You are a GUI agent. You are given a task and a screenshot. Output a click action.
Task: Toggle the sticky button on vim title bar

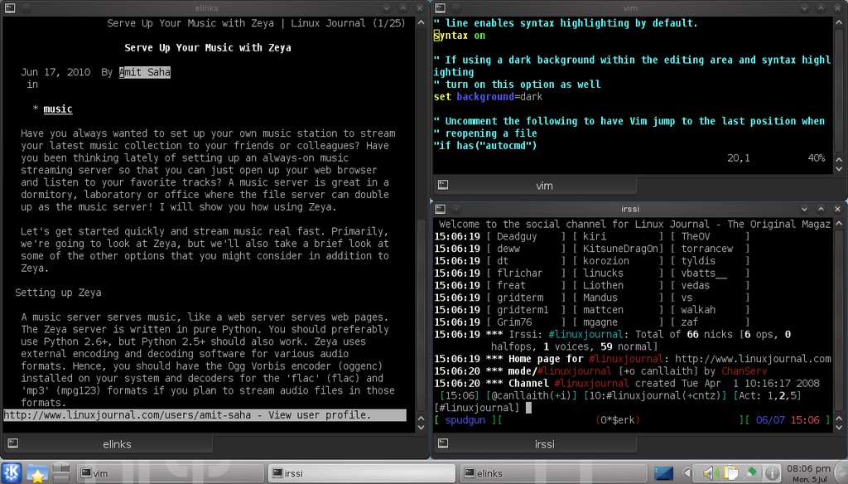coord(456,7)
